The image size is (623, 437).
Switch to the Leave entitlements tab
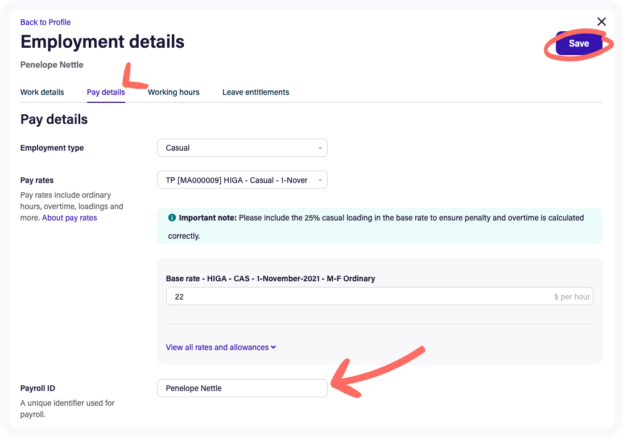pyautogui.click(x=255, y=92)
